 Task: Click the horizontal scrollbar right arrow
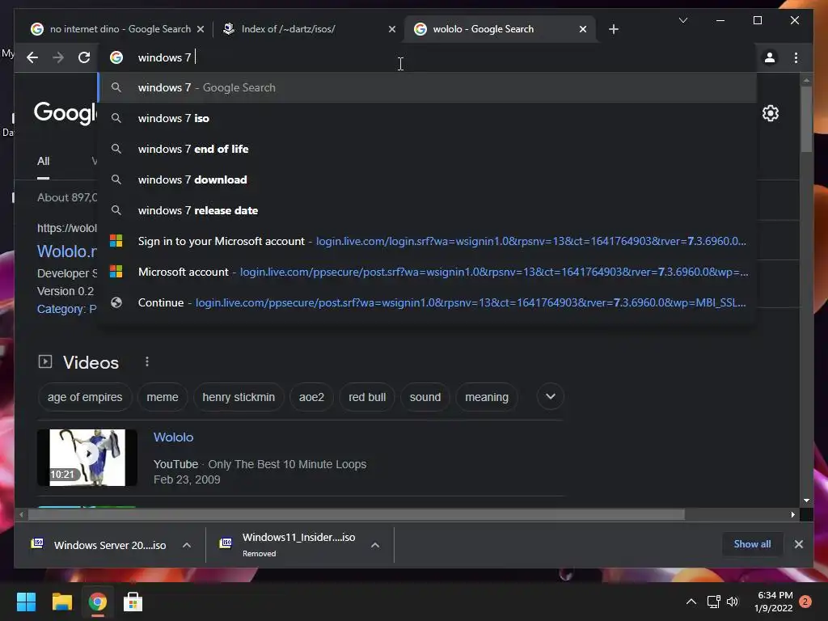(792, 514)
